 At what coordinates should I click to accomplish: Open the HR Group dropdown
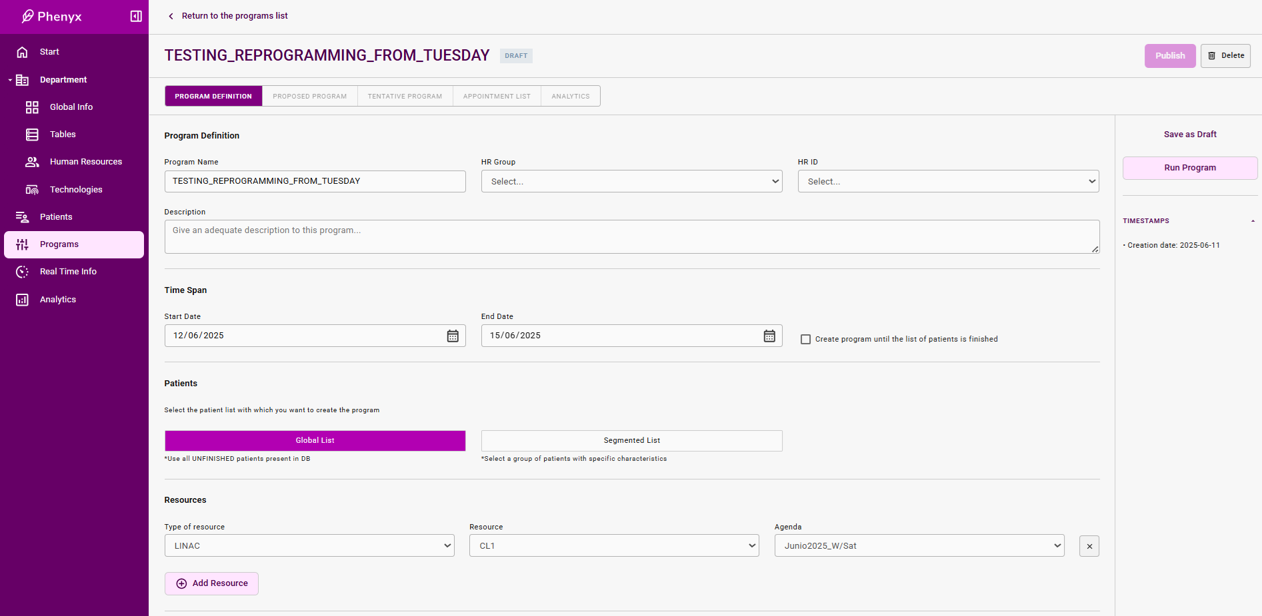click(x=631, y=181)
